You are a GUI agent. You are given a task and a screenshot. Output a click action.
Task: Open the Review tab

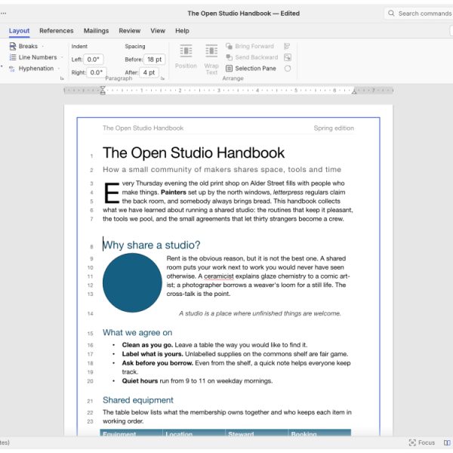click(x=129, y=31)
